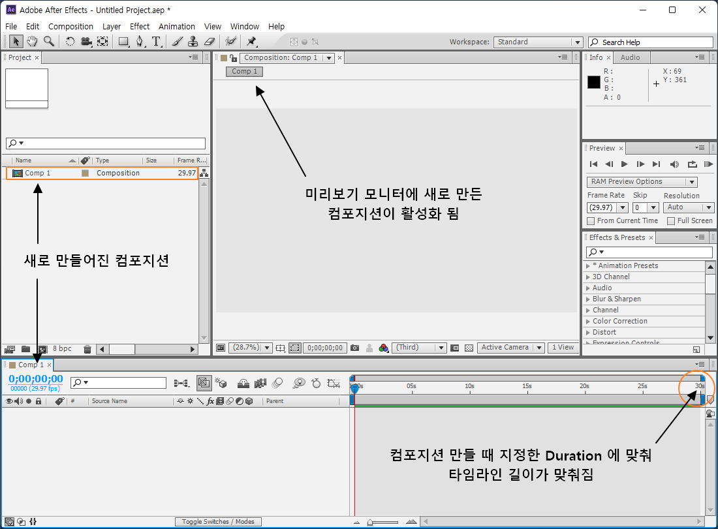This screenshot has width=718, height=529.
Task: Select the Eraser tool
Action: tap(210, 42)
